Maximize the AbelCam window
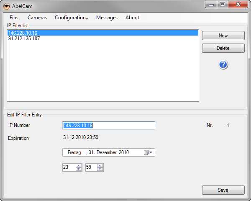Screen dimensions: 251x201 223,5
